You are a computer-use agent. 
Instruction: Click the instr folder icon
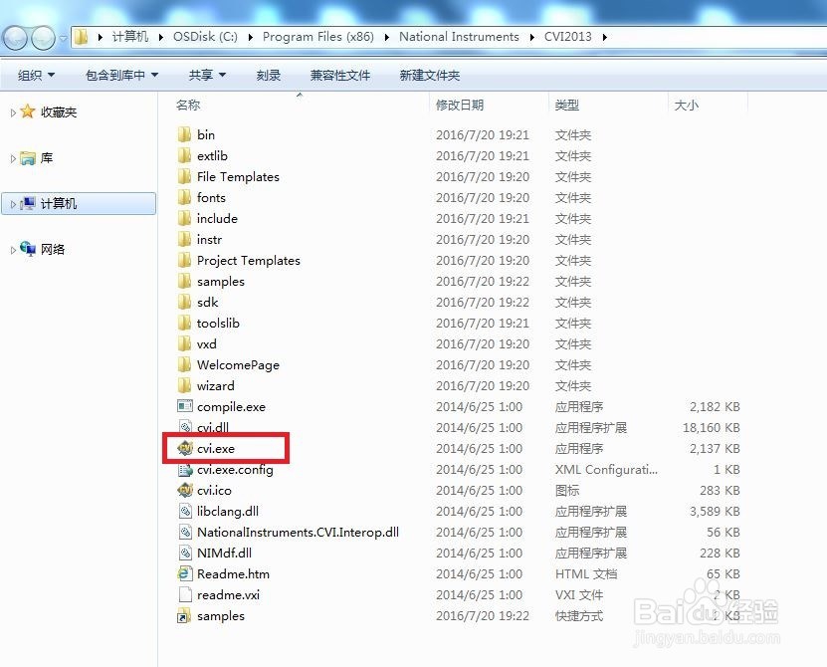[x=184, y=240]
